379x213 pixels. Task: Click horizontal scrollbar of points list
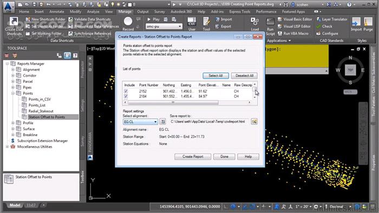(x=187, y=102)
